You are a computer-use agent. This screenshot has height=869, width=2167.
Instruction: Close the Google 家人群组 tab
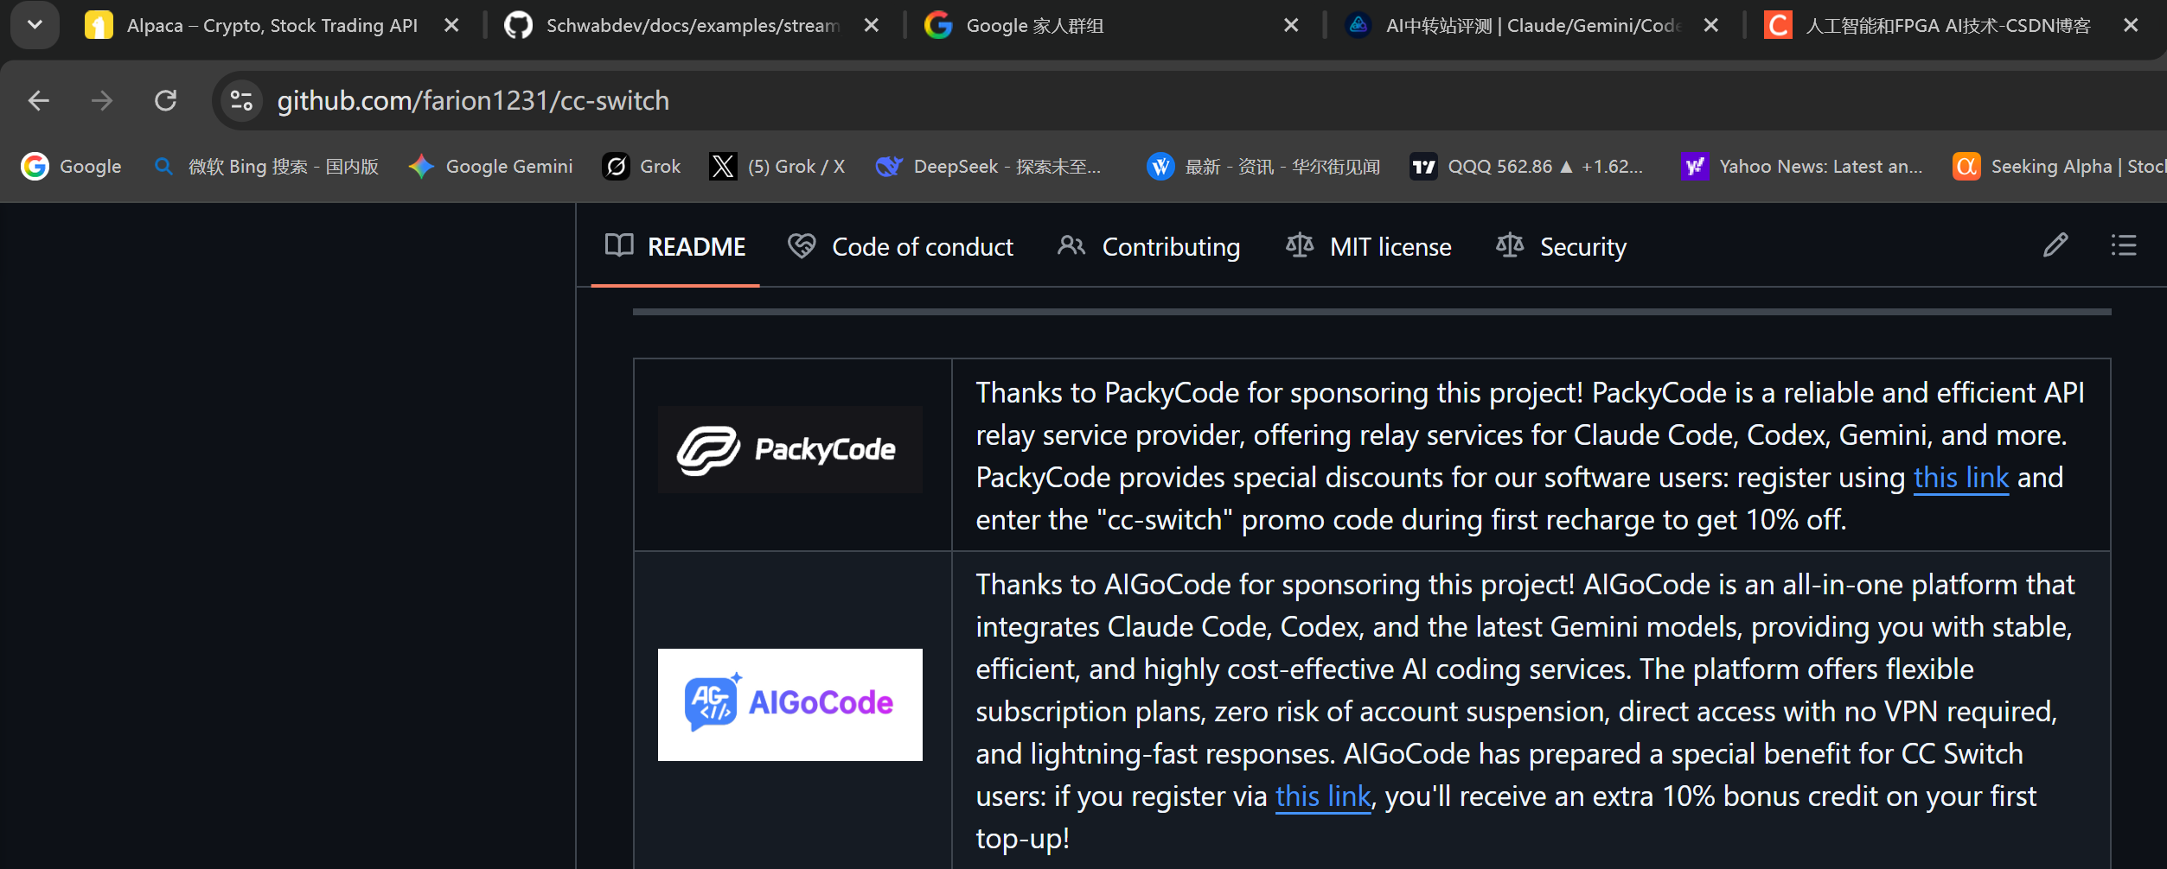pyautogui.click(x=1291, y=26)
